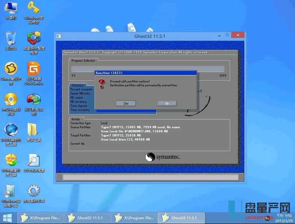Close the Ghost32 11.5.1 window
The height and width of the screenshot is (224, 295).
(x=238, y=35)
